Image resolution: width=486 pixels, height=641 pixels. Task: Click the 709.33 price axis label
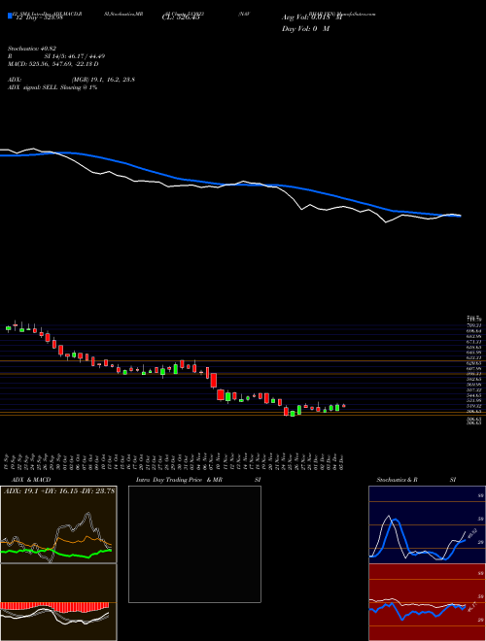[x=473, y=325]
